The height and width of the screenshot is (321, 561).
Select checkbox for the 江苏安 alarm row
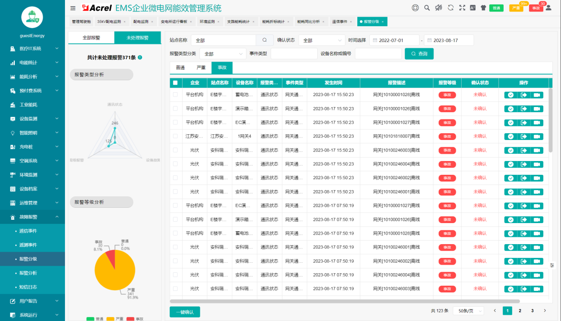coord(175,137)
